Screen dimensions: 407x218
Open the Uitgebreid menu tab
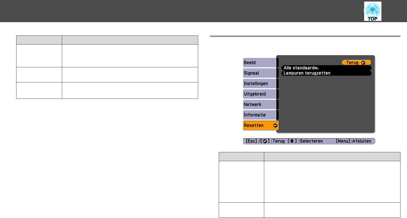pos(259,94)
